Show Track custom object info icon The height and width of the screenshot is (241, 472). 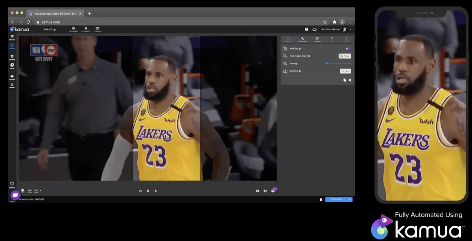(309, 56)
